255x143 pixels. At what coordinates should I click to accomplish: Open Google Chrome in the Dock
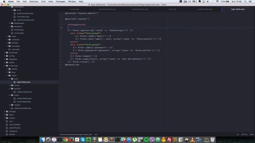click(x=65, y=139)
